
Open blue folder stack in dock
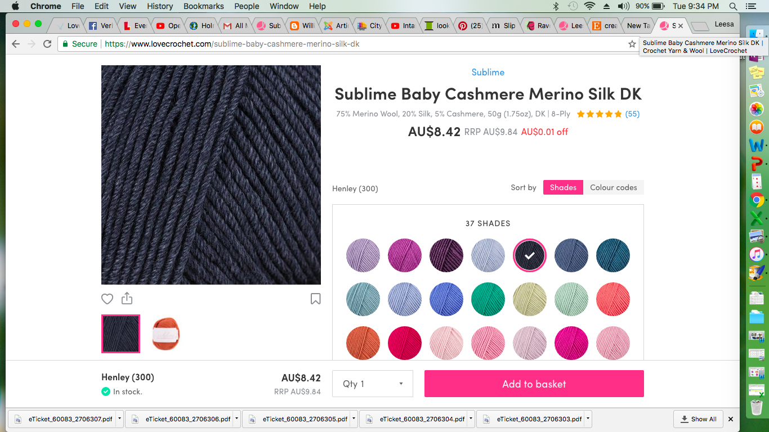coord(757,317)
